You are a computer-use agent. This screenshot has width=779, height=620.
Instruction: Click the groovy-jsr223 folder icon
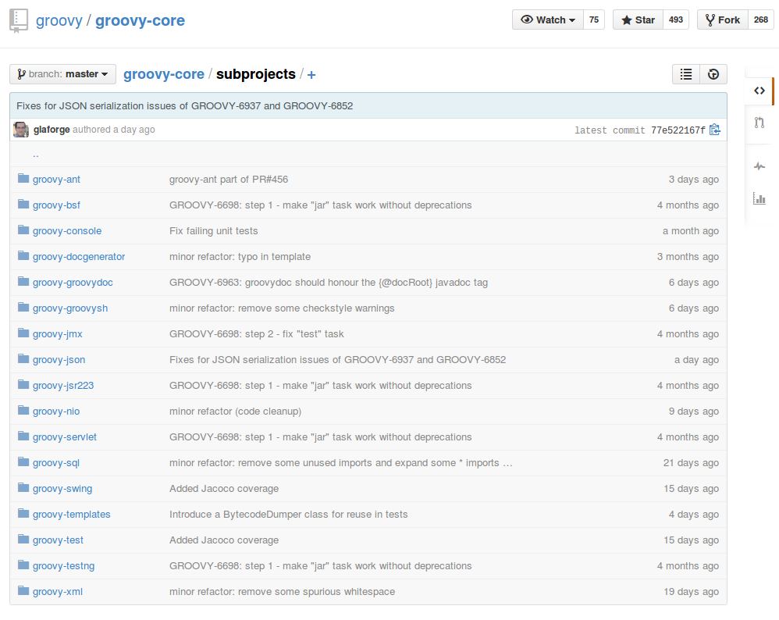pyautogui.click(x=23, y=385)
